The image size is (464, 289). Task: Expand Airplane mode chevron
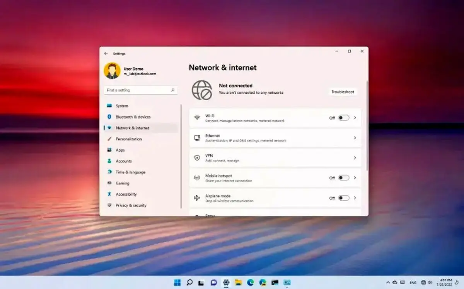tap(355, 198)
